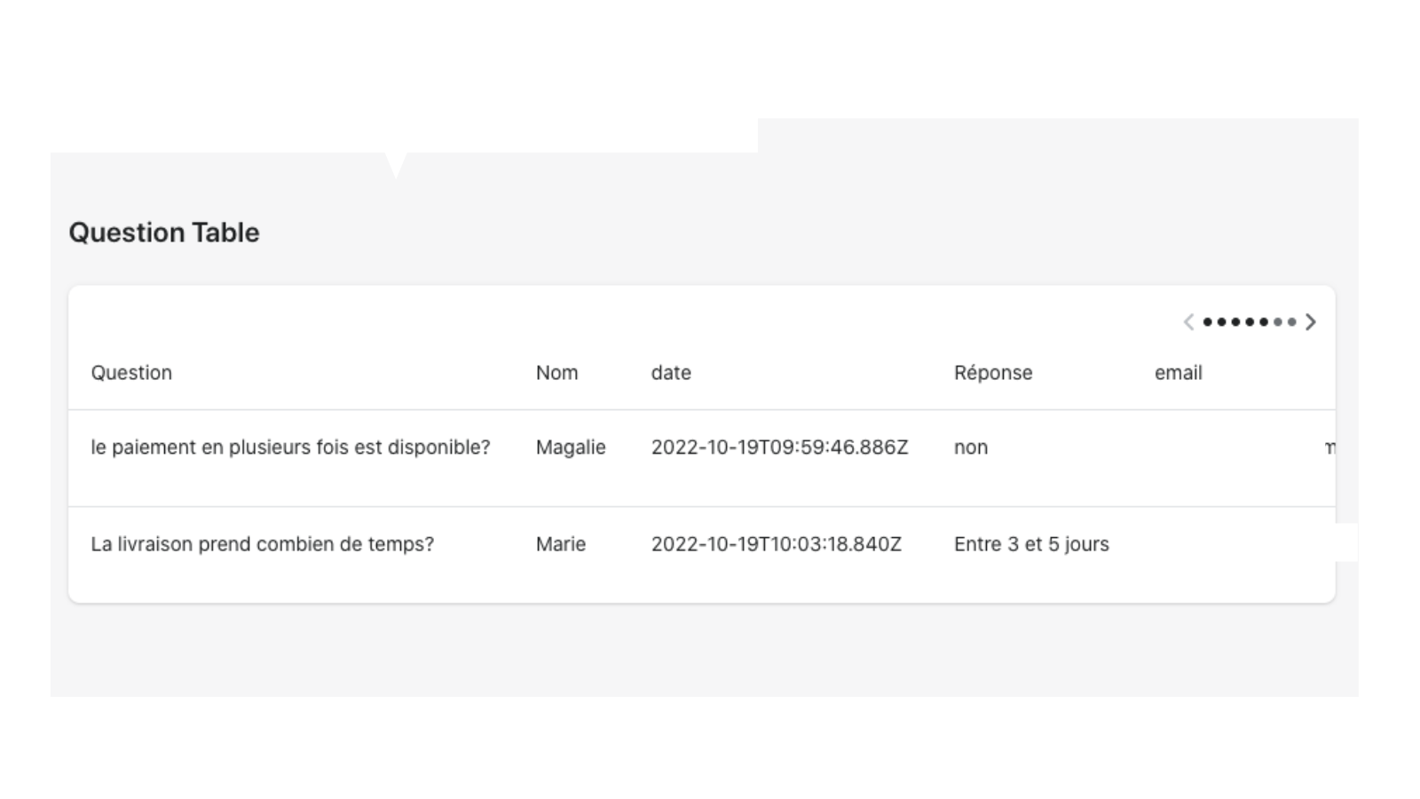Click the date column header
Viewport: 1420px width, 799px height.
point(671,373)
